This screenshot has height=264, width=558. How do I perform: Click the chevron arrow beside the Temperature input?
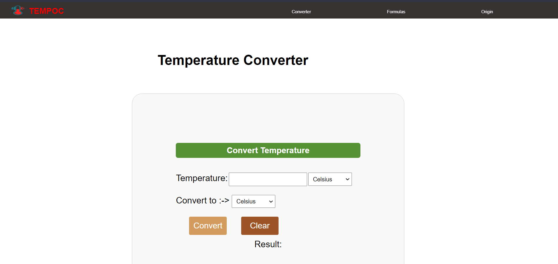pos(347,179)
